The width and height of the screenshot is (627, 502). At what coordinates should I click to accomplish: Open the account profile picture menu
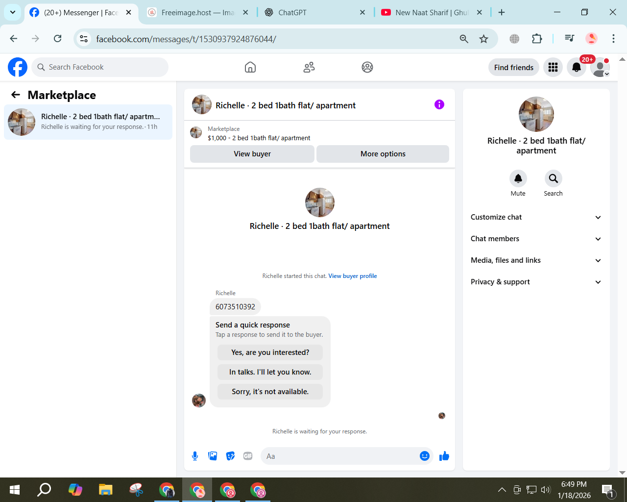pyautogui.click(x=600, y=67)
